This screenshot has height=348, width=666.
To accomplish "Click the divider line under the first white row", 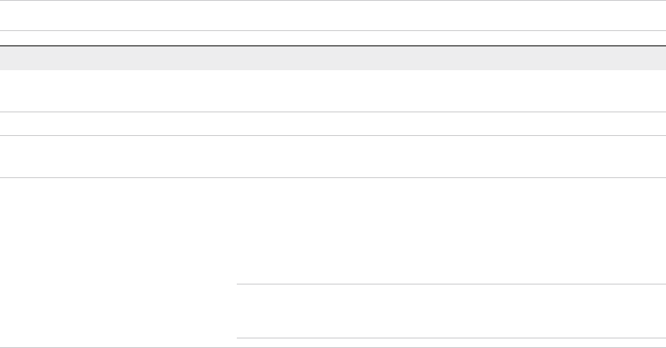I will 333,112.
